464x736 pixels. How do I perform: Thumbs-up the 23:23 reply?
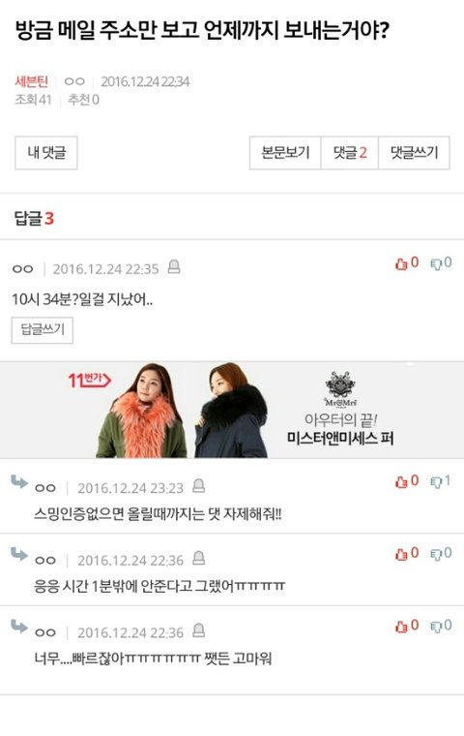tap(406, 481)
